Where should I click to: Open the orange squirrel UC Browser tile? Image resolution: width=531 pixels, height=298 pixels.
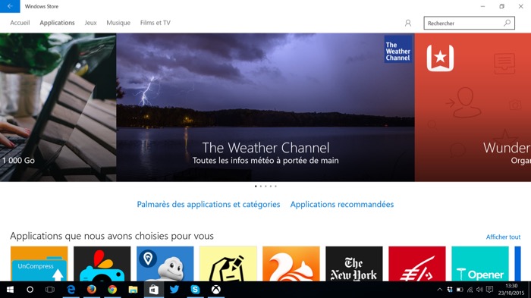[x=291, y=264]
